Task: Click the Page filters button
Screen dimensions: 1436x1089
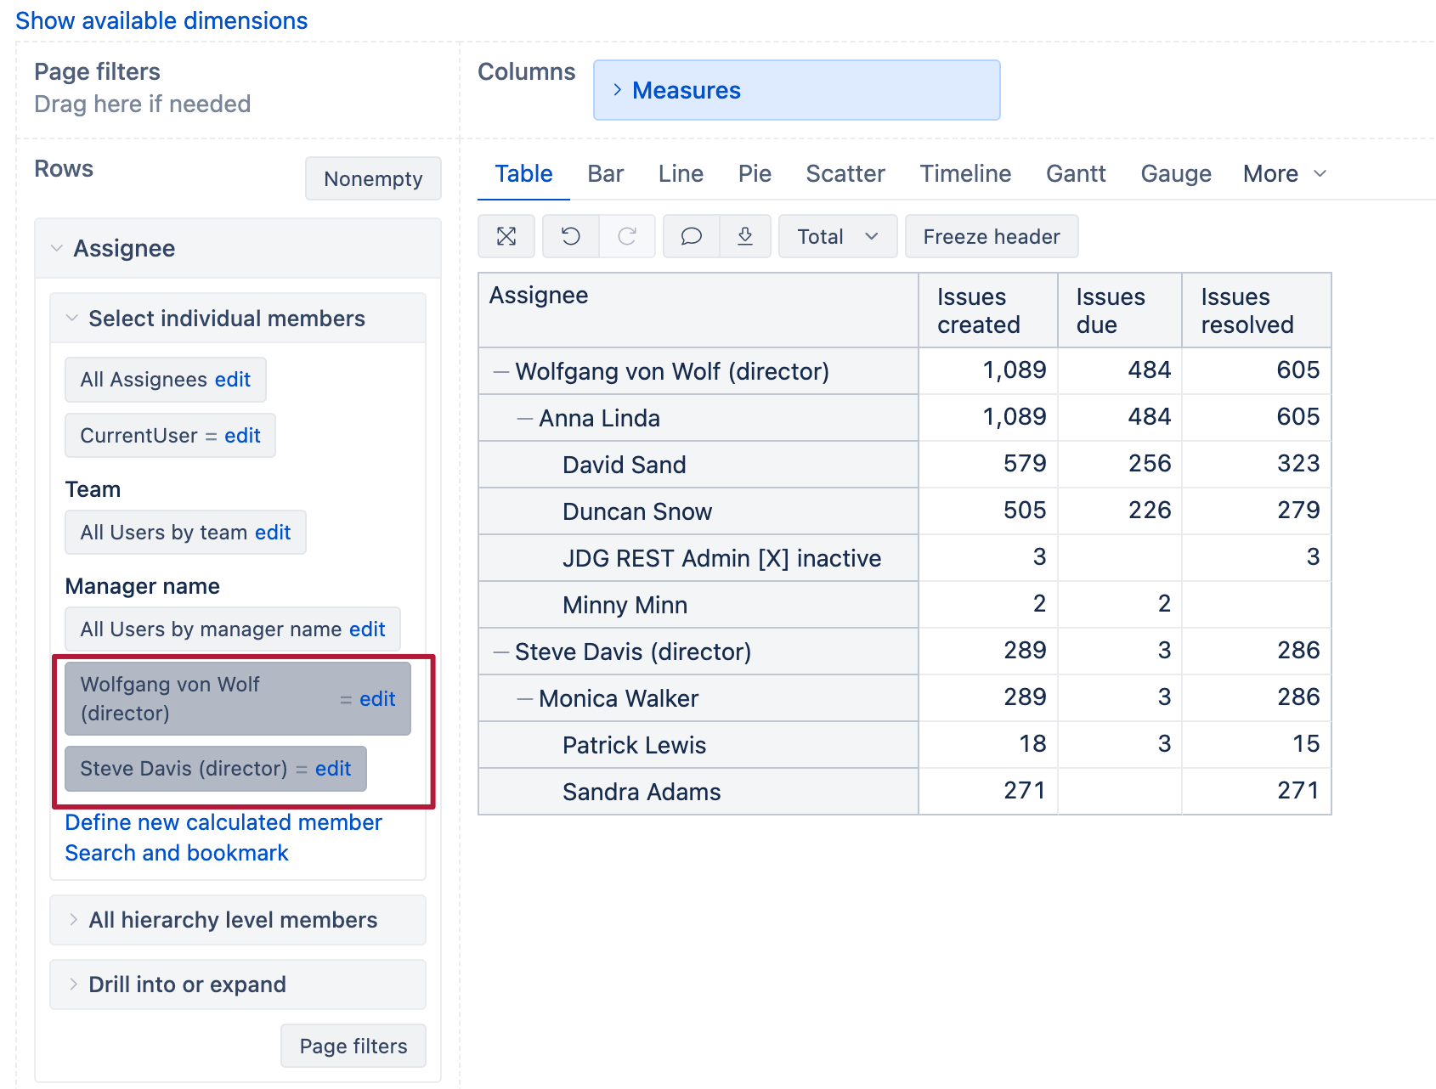Action: pyautogui.click(x=353, y=1046)
